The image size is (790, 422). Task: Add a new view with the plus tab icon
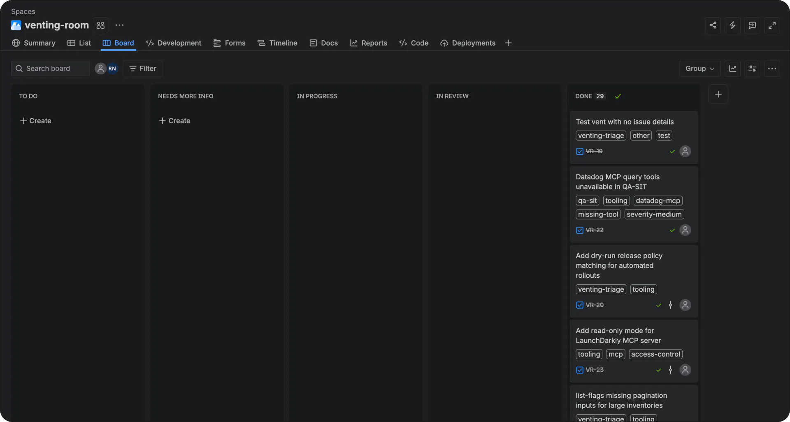(x=508, y=43)
